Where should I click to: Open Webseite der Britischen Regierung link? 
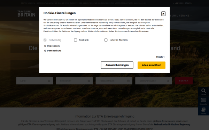point(172,124)
